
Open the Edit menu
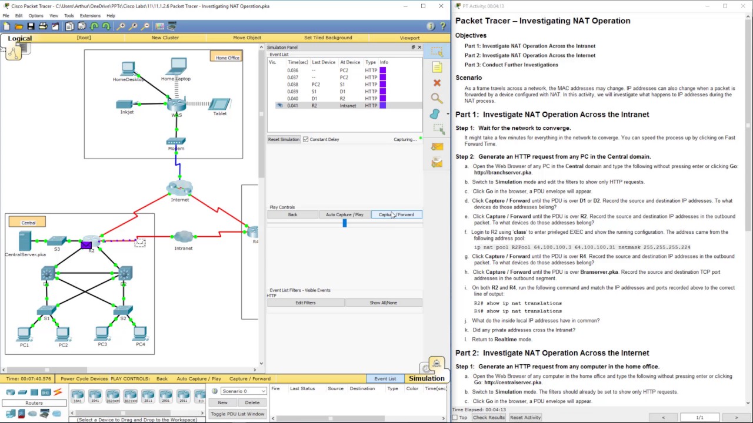click(x=19, y=15)
